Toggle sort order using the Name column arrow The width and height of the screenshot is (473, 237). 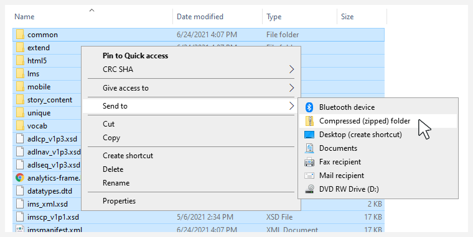point(91,11)
